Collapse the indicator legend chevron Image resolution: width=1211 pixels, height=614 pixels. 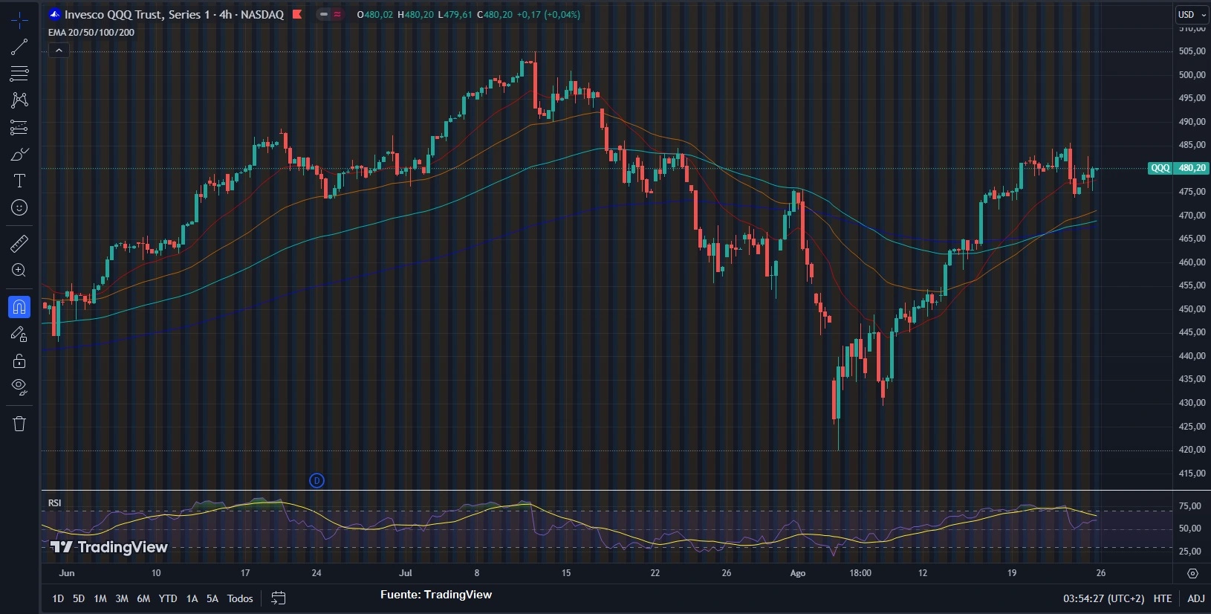pyautogui.click(x=59, y=51)
